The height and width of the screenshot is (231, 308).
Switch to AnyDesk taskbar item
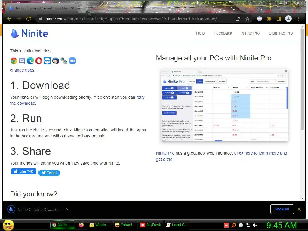click(x=151, y=225)
